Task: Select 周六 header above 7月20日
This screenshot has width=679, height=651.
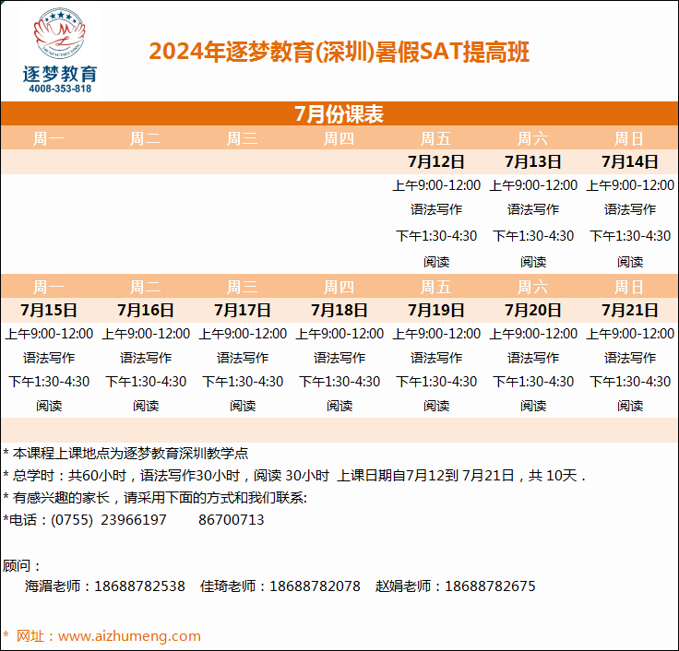Action: click(533, 287)
